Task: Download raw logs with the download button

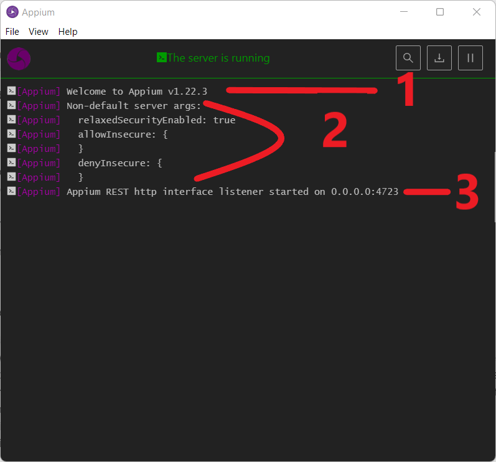Action: 439,58
